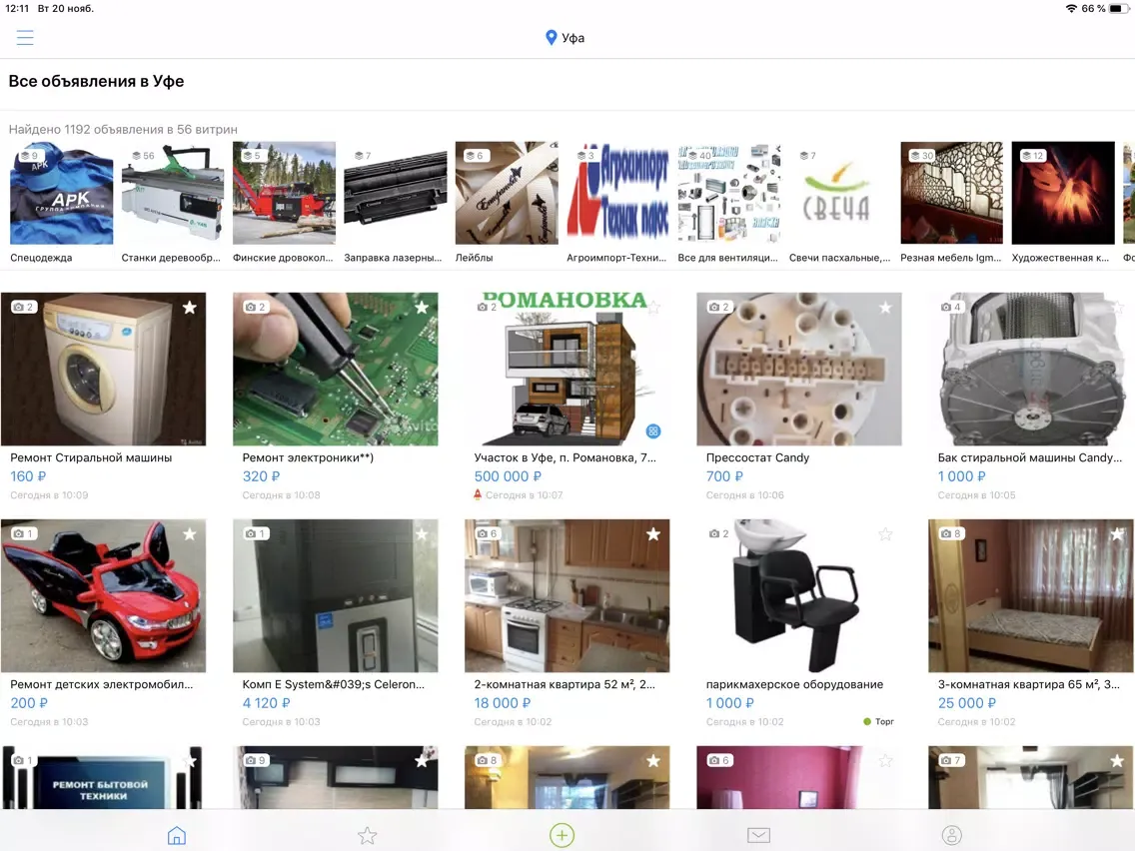Open the Спецодежда showcase thumbnail
The image size is (1135, 851).
pos(62,193)
